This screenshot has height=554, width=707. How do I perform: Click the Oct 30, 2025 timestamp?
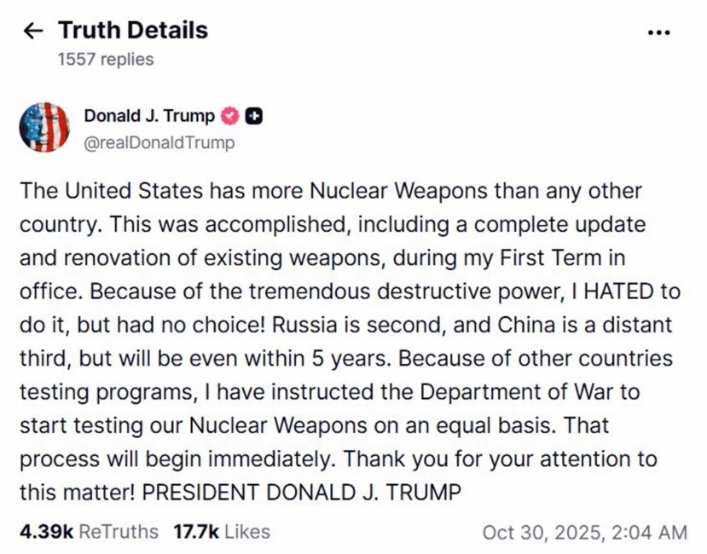[584, 533]
